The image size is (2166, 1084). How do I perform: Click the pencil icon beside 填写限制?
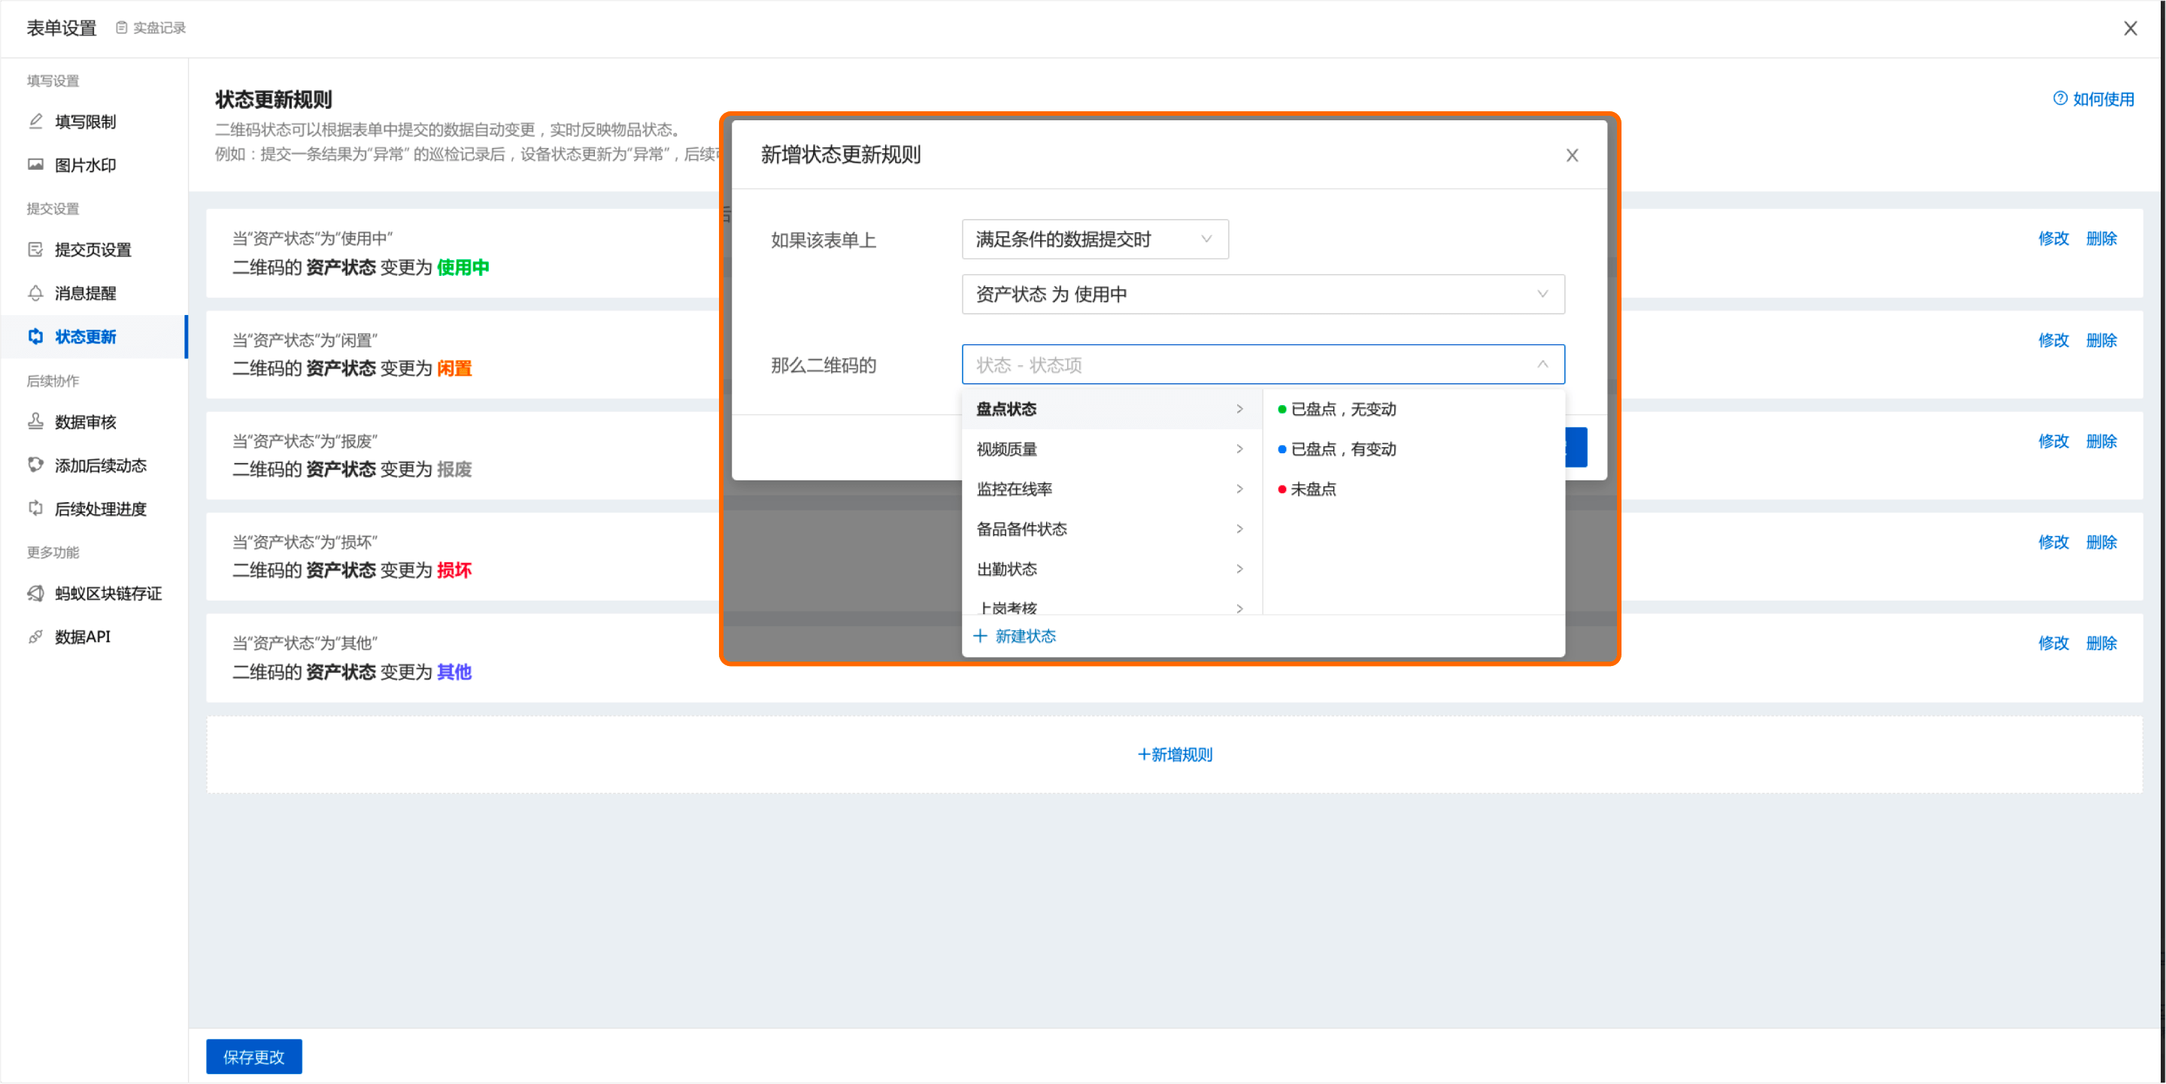[35, 121]
